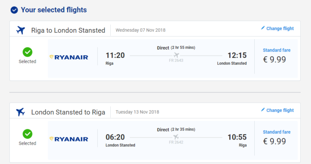
Task: Click the Tuesday 13 Nov 2018 date
Action: (x=137, y=112)
